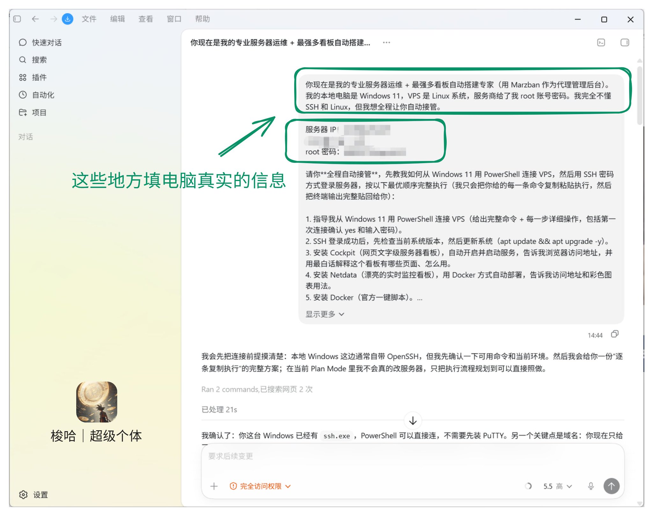
Task: Copy the user message at 14:44
Action: pos(615,334)
